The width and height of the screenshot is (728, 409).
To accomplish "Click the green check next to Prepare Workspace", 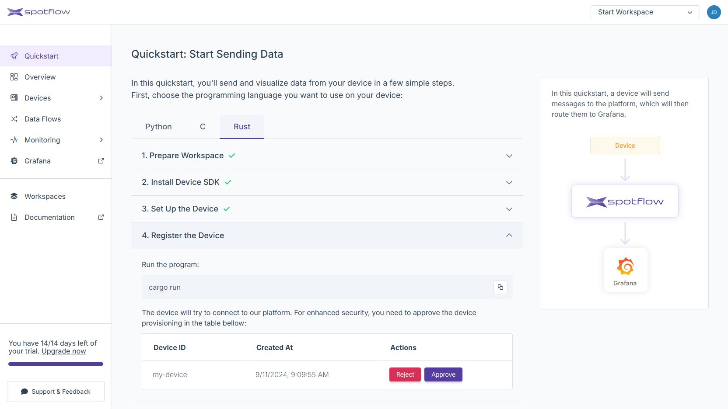I will [x=232, y=156].
